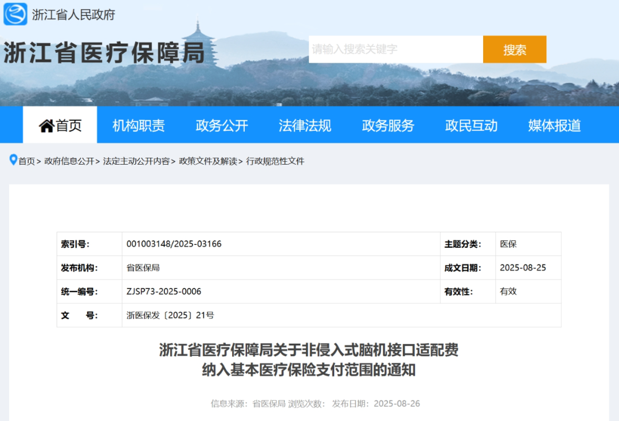Select the code ZJSP73-2025-0006

coord(164,291)
